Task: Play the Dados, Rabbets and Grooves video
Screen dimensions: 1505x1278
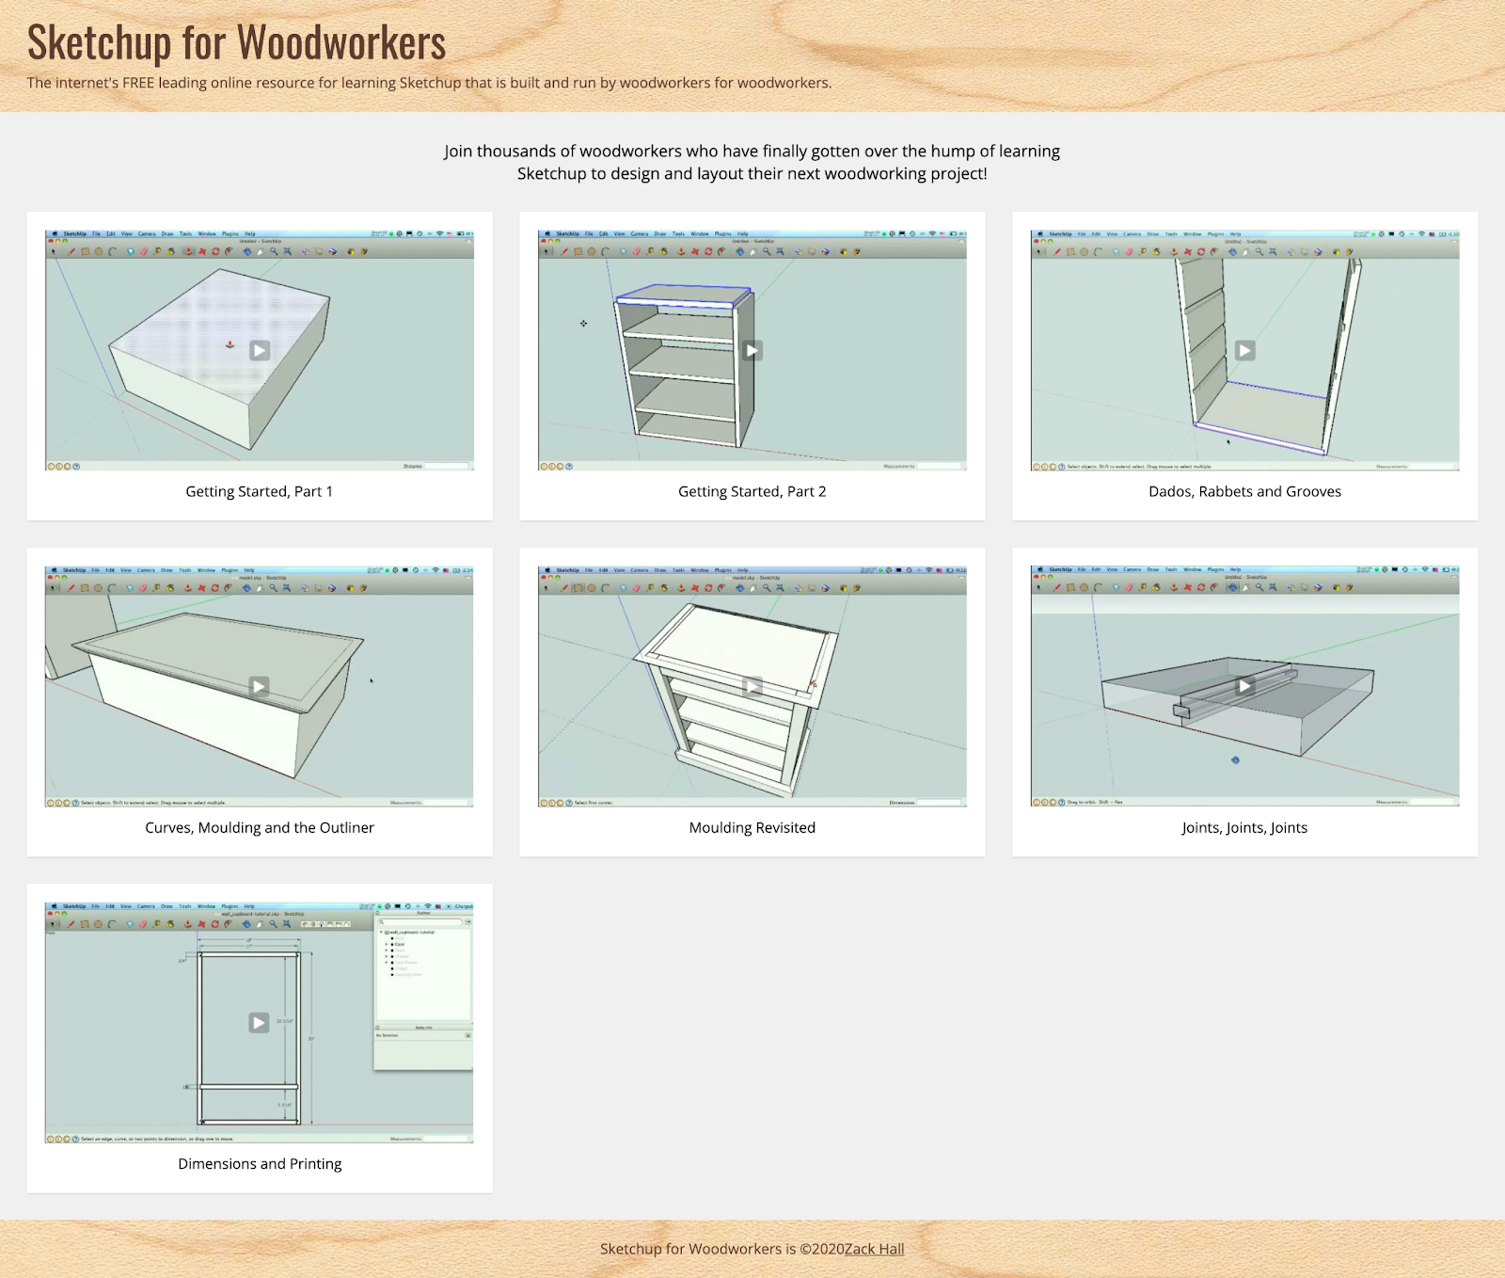Action: [x=1244, y=350]
